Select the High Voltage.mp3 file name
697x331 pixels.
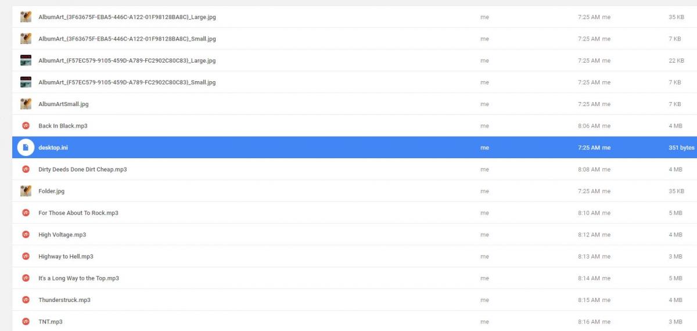[x=62, y=235]
